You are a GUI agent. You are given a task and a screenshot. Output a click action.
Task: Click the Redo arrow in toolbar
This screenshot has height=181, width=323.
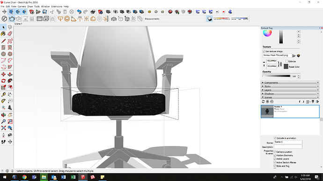pos(86,12)
